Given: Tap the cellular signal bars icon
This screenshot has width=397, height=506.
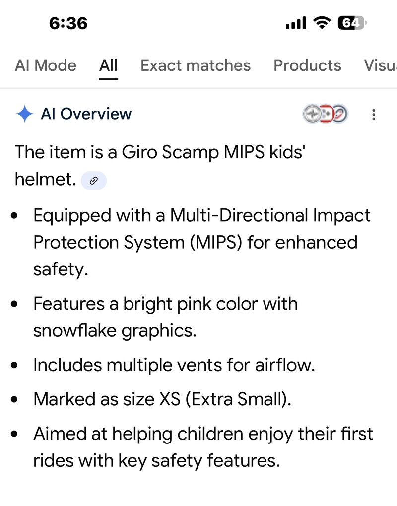Looking at the screenshot, I should [x=296, y=23].
